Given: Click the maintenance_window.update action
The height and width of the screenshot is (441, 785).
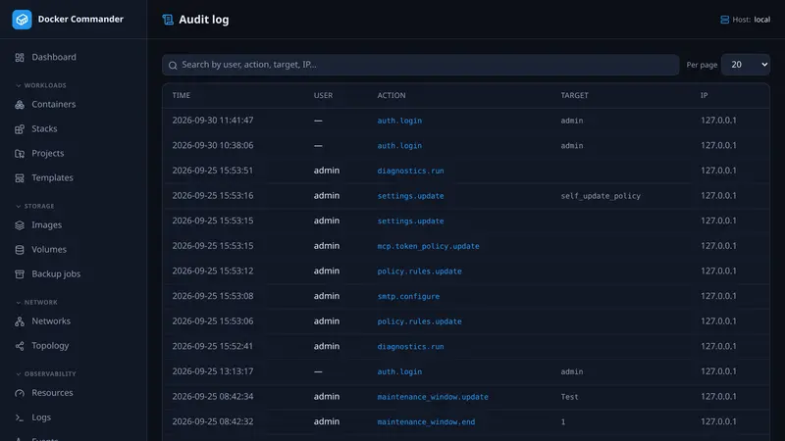Looking at the screenshot, I should click(x=433, y=397).
